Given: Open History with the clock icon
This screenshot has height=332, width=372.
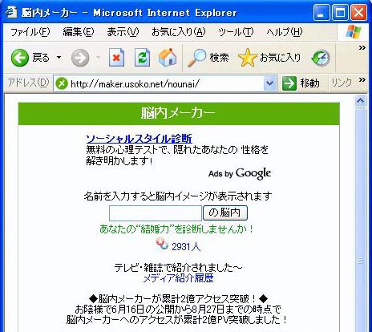Looking at the screenshot, I should [321, 58].
